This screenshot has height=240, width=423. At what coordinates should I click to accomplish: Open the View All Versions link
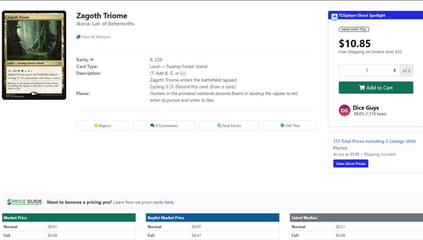95,37
